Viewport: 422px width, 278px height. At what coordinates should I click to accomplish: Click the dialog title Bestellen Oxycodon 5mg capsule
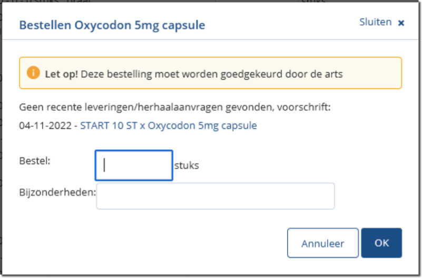(x=112, y=25)
